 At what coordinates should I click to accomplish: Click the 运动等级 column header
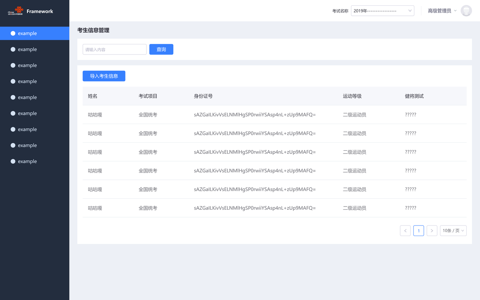click(x=352, y=96)
